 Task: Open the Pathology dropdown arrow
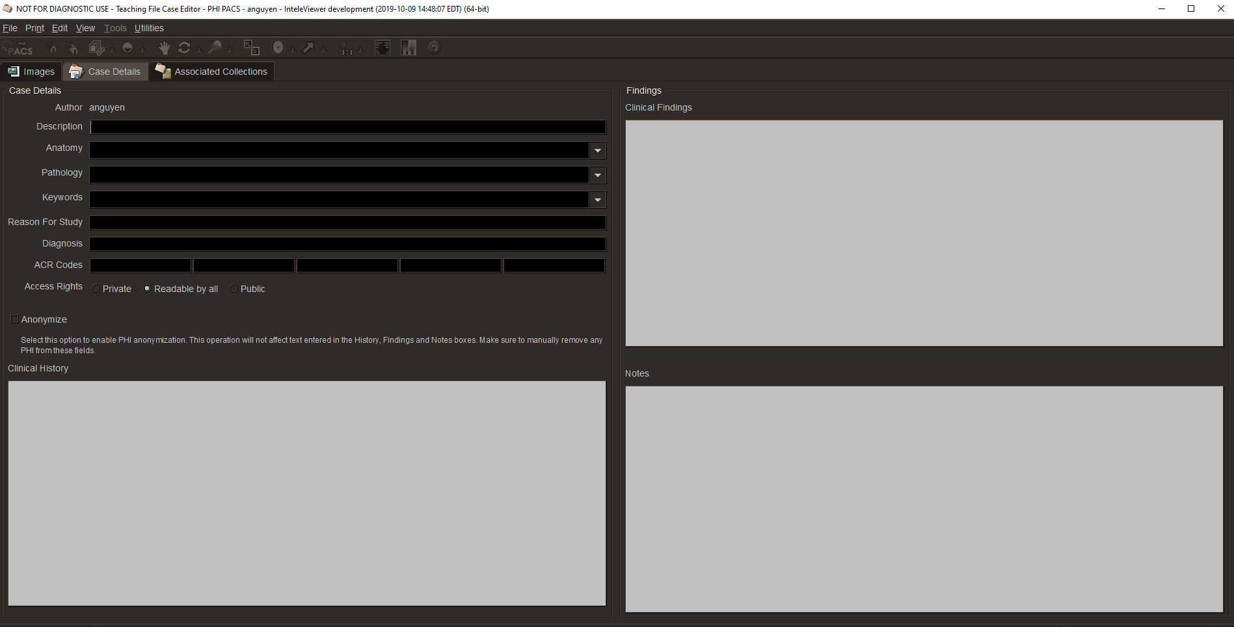point(597,176)
